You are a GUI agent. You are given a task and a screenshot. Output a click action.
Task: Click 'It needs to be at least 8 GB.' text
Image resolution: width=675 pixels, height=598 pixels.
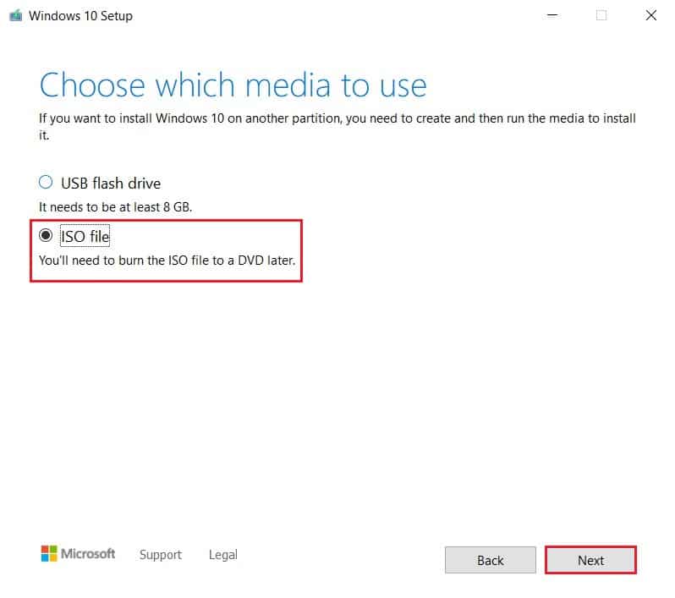click(115, 207)
